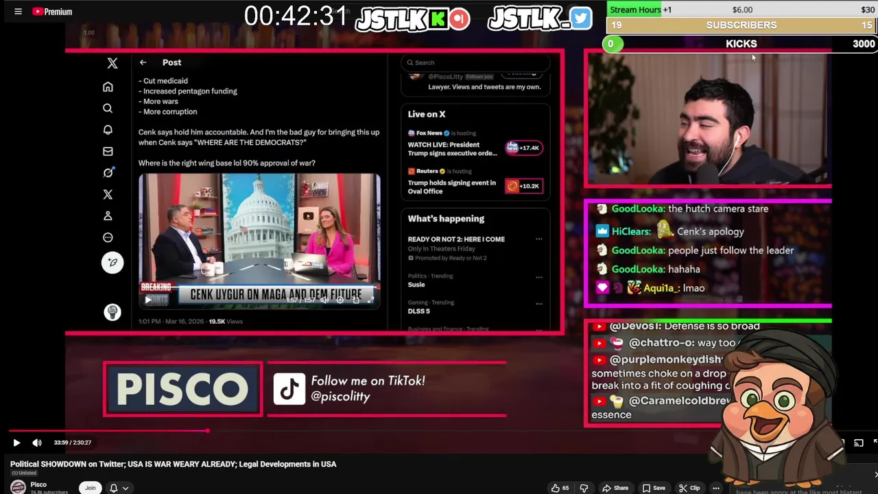Open the YouTube hamburger guide menu
The height and width of the screenshot is (494, 878).
(x=18, y=12)
